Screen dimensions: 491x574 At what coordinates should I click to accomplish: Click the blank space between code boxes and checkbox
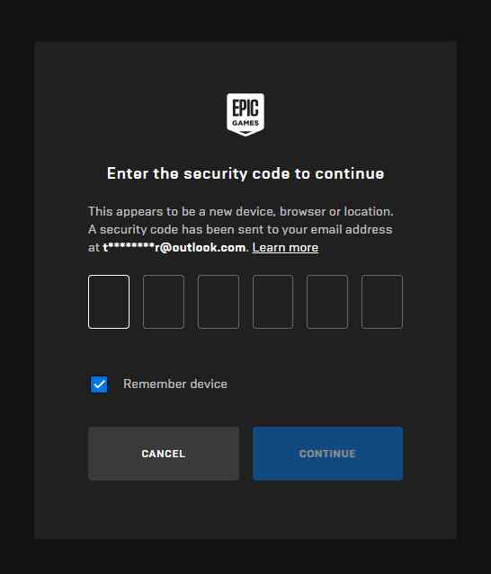pyautogui.click(x=245, y=351)
